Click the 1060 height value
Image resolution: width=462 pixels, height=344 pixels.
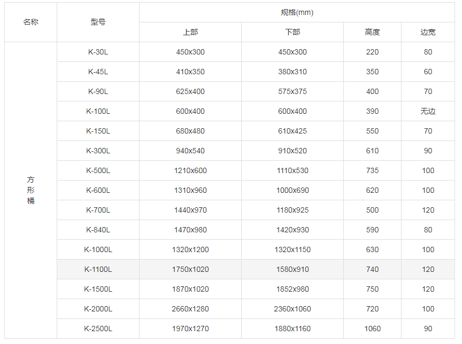pos(372,329)
